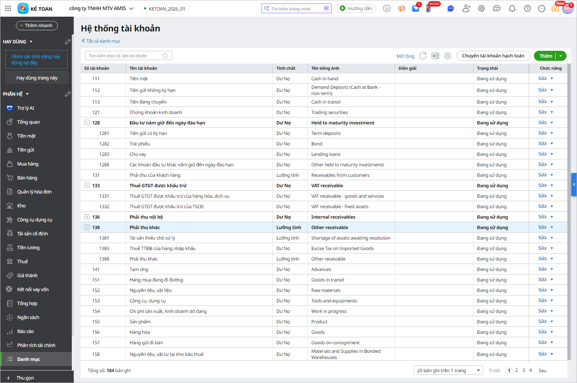Open the notifications bell icon
The height and width of the screenshot is (383, 577).
tap(512, 9)
